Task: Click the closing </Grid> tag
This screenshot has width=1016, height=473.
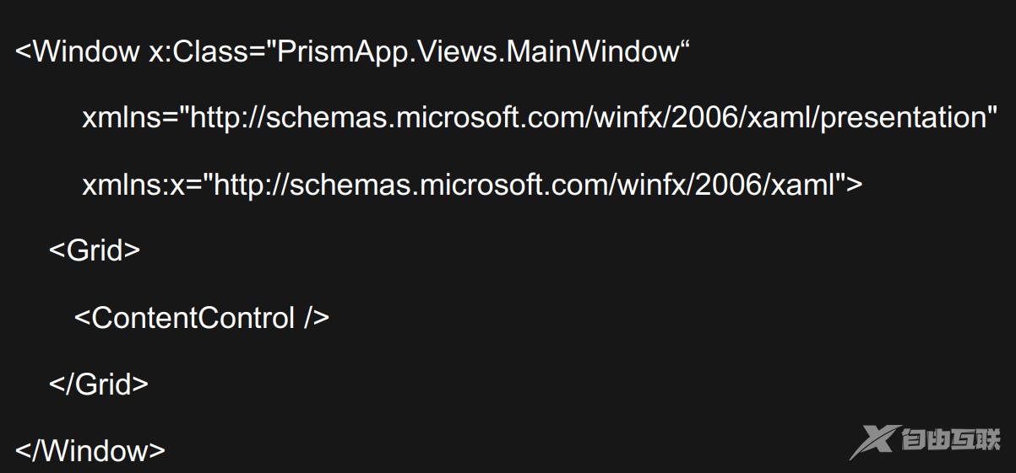Action: (99, 384)
